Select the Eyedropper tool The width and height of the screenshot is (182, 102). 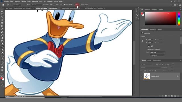click(x=2, y=29)
